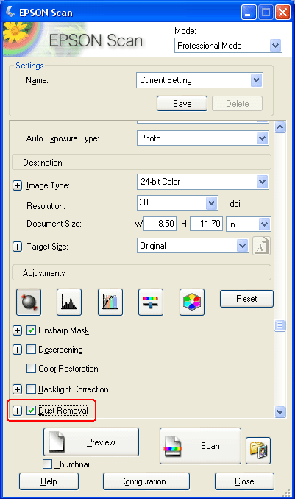Screen dimensions: 295x499
Task: Open the Mode dropdown showing Professional Mode
Action: click(x=228, y=46)
